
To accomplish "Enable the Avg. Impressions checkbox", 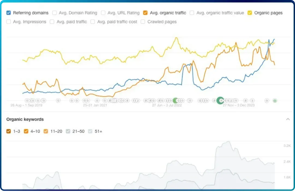I will tap(8, 22).
